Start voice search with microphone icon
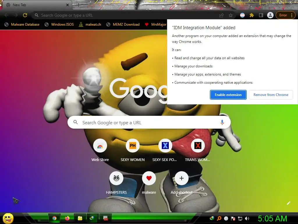 point(222,123)
